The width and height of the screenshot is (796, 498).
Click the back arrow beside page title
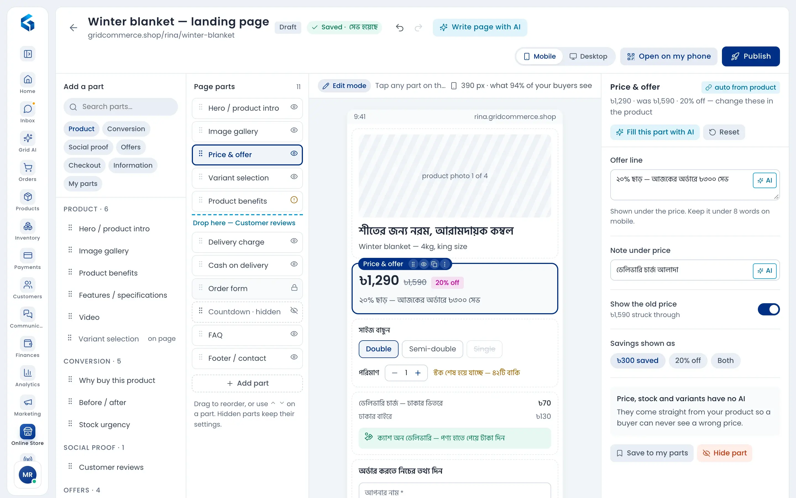click(73, 28)
